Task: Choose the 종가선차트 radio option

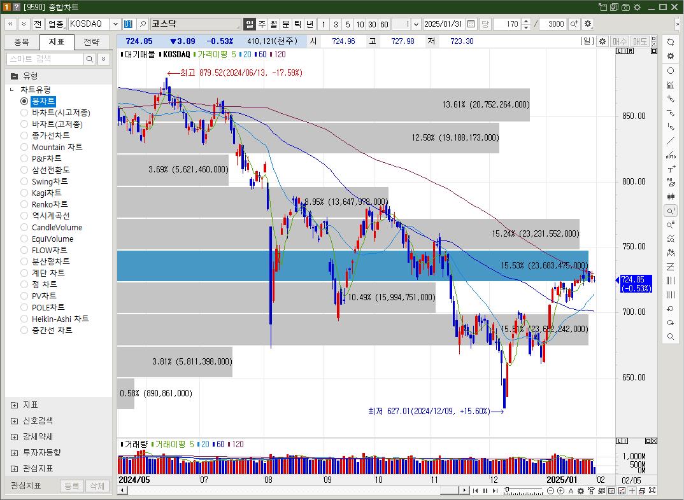Action: [24, 135]
